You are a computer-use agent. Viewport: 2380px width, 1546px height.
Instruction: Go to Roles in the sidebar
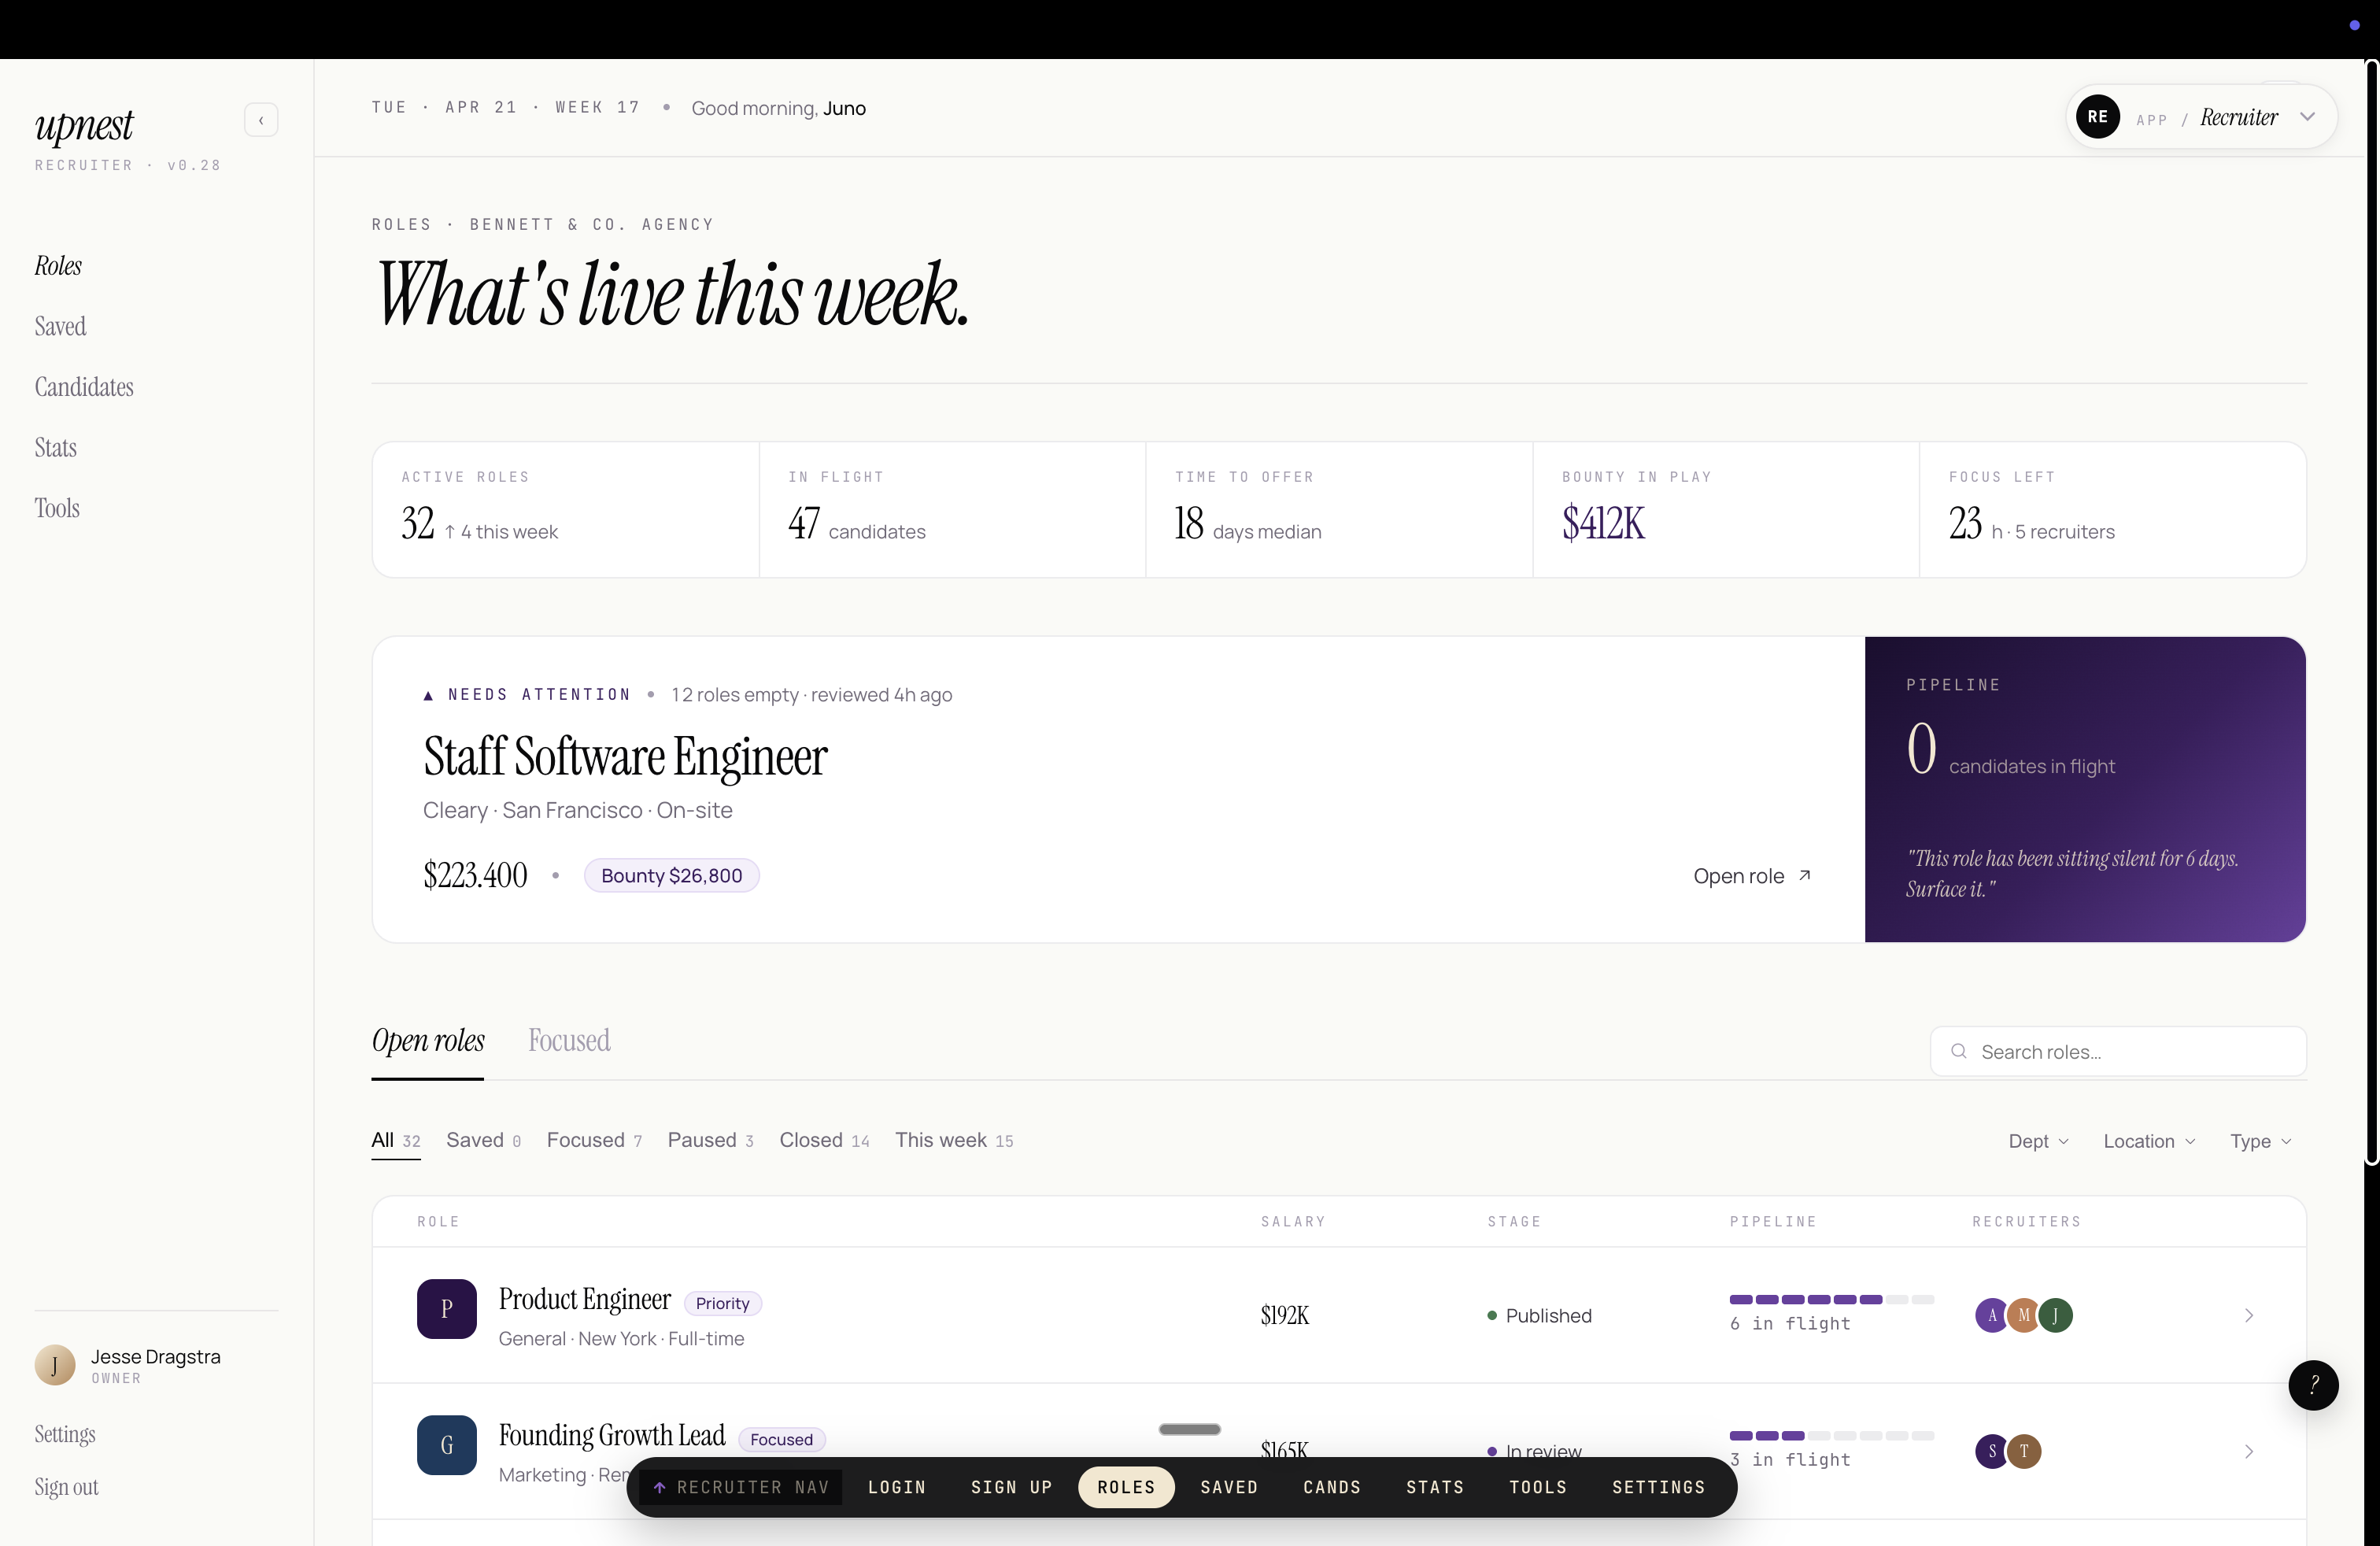click(58, 266)
